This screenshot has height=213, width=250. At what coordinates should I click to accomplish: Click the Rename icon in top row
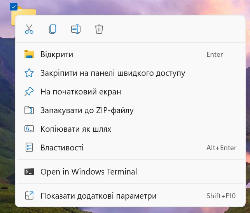pos(76,29)
